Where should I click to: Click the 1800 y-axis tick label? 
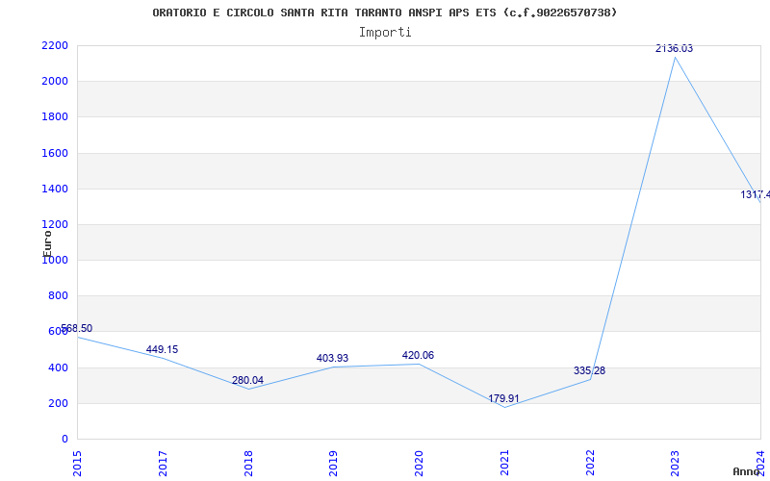(55, 116)
